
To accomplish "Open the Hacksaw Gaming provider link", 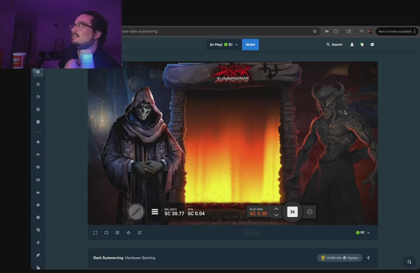I will click(x=140, y=258).
